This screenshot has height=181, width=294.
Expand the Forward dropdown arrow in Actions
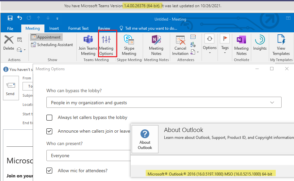tap(25, 50)
